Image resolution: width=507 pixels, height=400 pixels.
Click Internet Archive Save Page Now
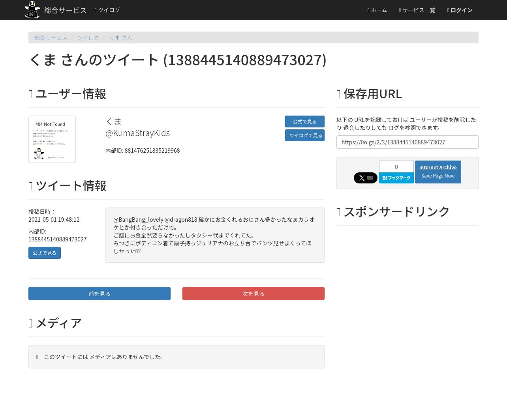tap(438, 172)
